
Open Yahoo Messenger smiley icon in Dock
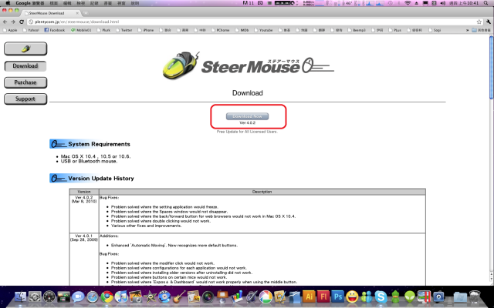[352, 296]
